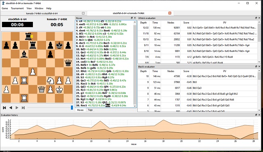Open the Tournament menu
263x152 pixels.
click(17, 8)
